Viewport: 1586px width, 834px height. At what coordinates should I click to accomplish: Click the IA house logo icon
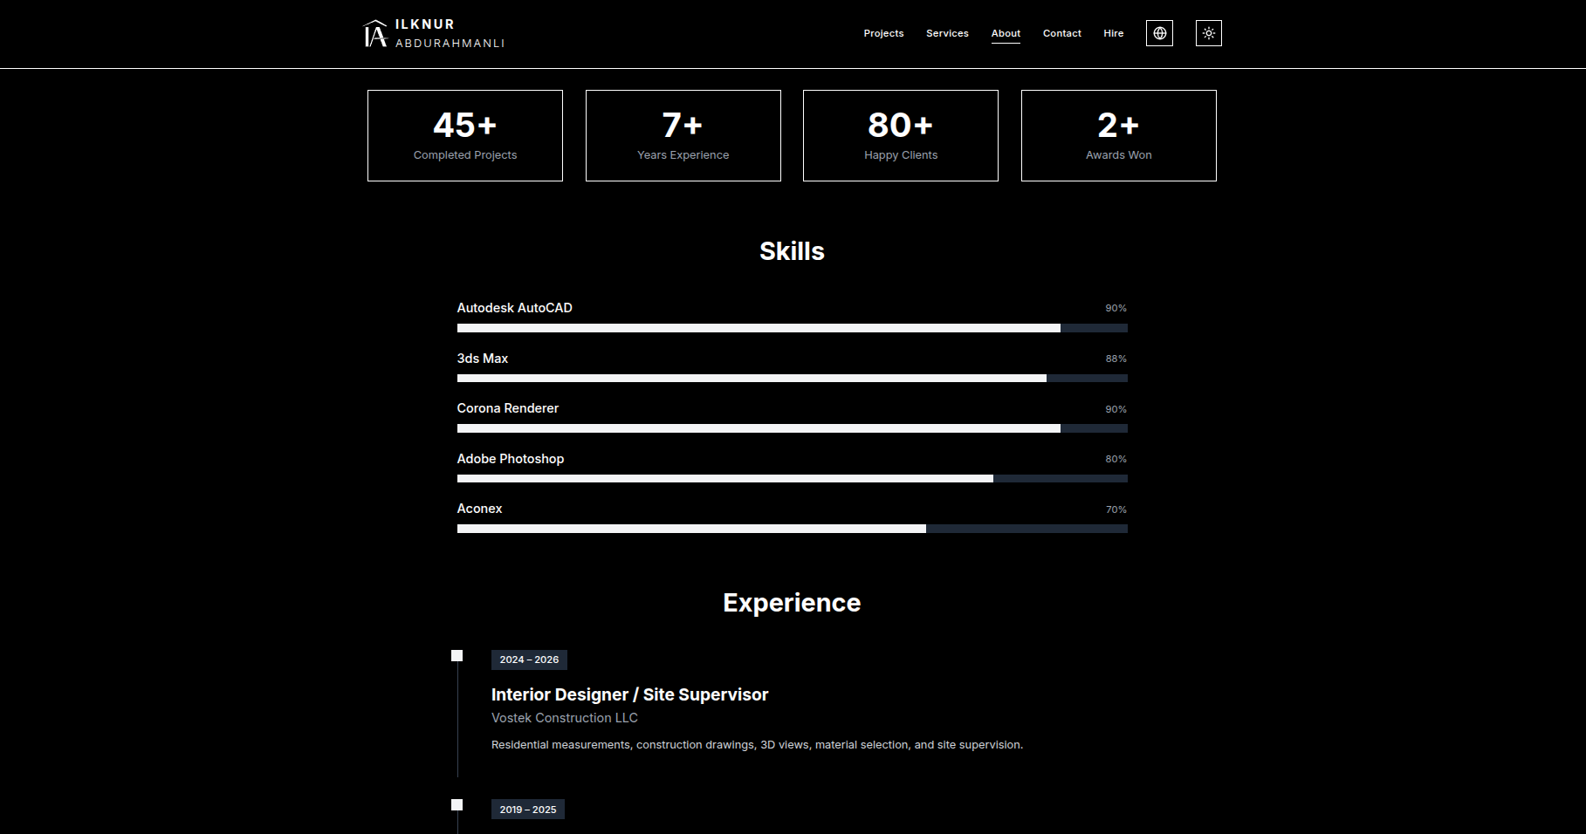[x=374, y=34]
